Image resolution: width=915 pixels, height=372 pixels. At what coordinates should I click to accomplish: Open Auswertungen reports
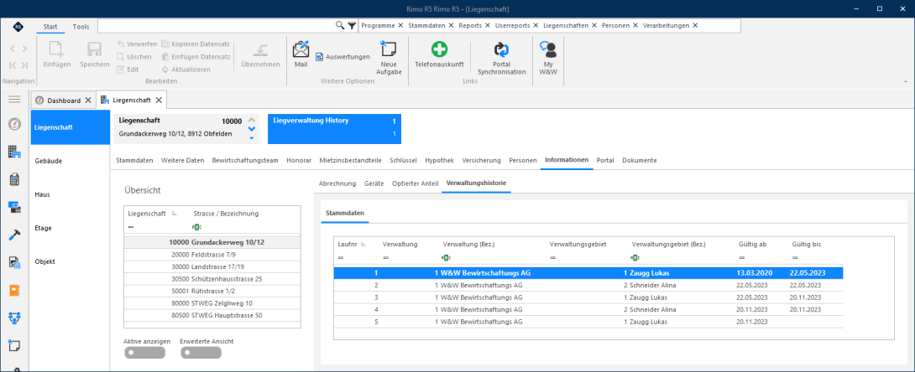coord(343,57)
